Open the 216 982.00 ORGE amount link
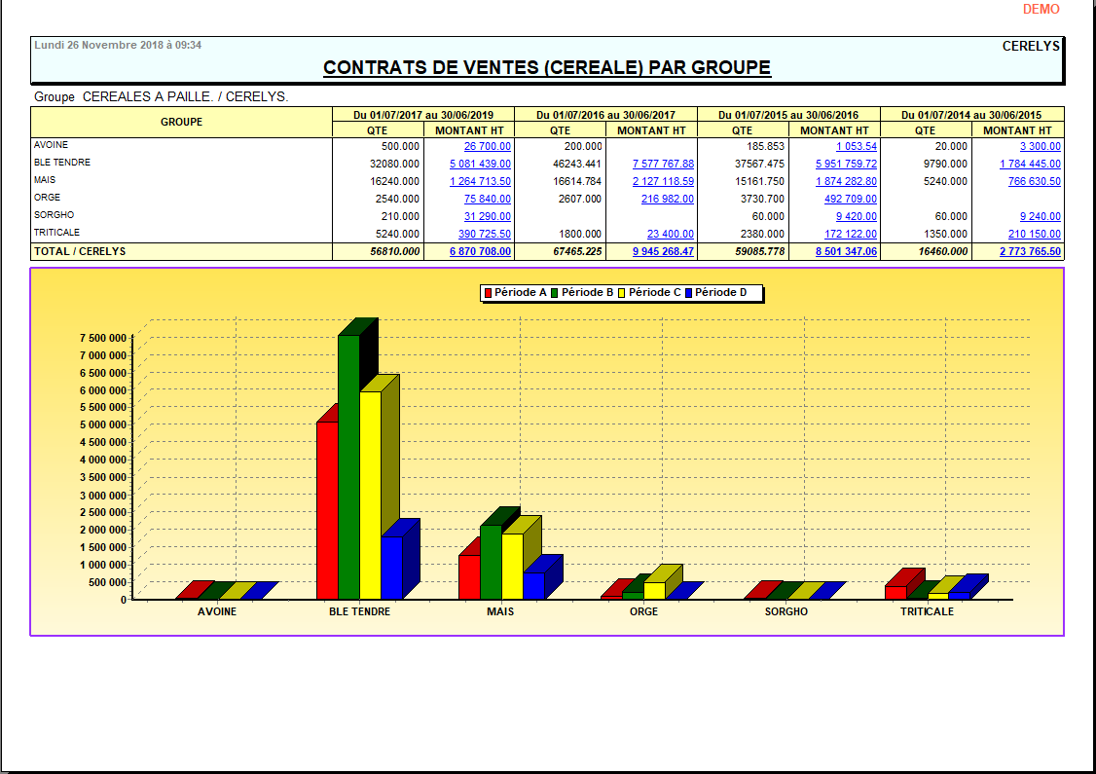Screen dimensions: 1096x774 (x=668, y=199)
